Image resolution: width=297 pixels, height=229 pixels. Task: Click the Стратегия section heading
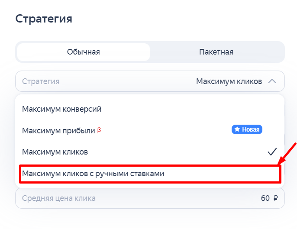coord(44,19)
